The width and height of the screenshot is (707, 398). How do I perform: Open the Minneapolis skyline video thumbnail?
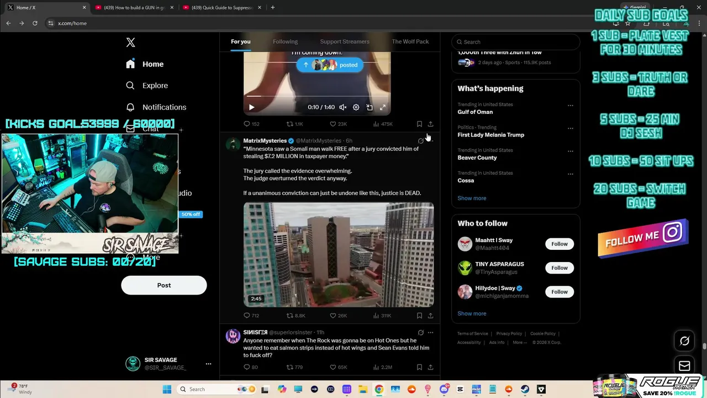click(x=339, y=254)
